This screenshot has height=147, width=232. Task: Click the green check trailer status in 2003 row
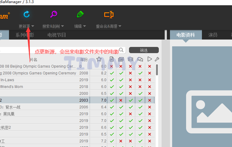tap(131, 100)
